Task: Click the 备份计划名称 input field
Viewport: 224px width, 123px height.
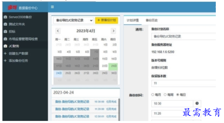Action: point(184,37)
